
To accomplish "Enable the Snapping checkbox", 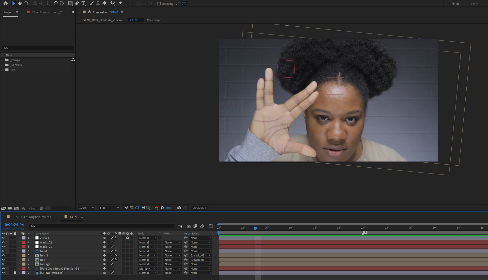I will (159, 4).
